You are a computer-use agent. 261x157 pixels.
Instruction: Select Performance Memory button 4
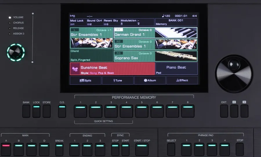coord(126,111)
